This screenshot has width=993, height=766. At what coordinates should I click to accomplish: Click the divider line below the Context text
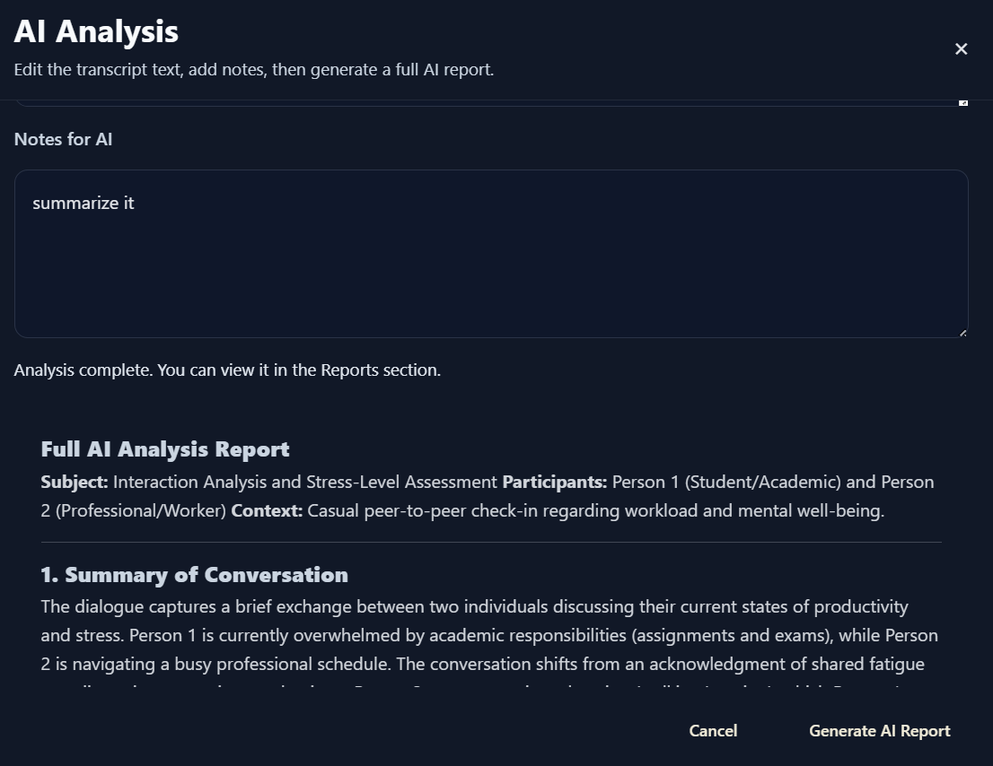tap(491, 542)
